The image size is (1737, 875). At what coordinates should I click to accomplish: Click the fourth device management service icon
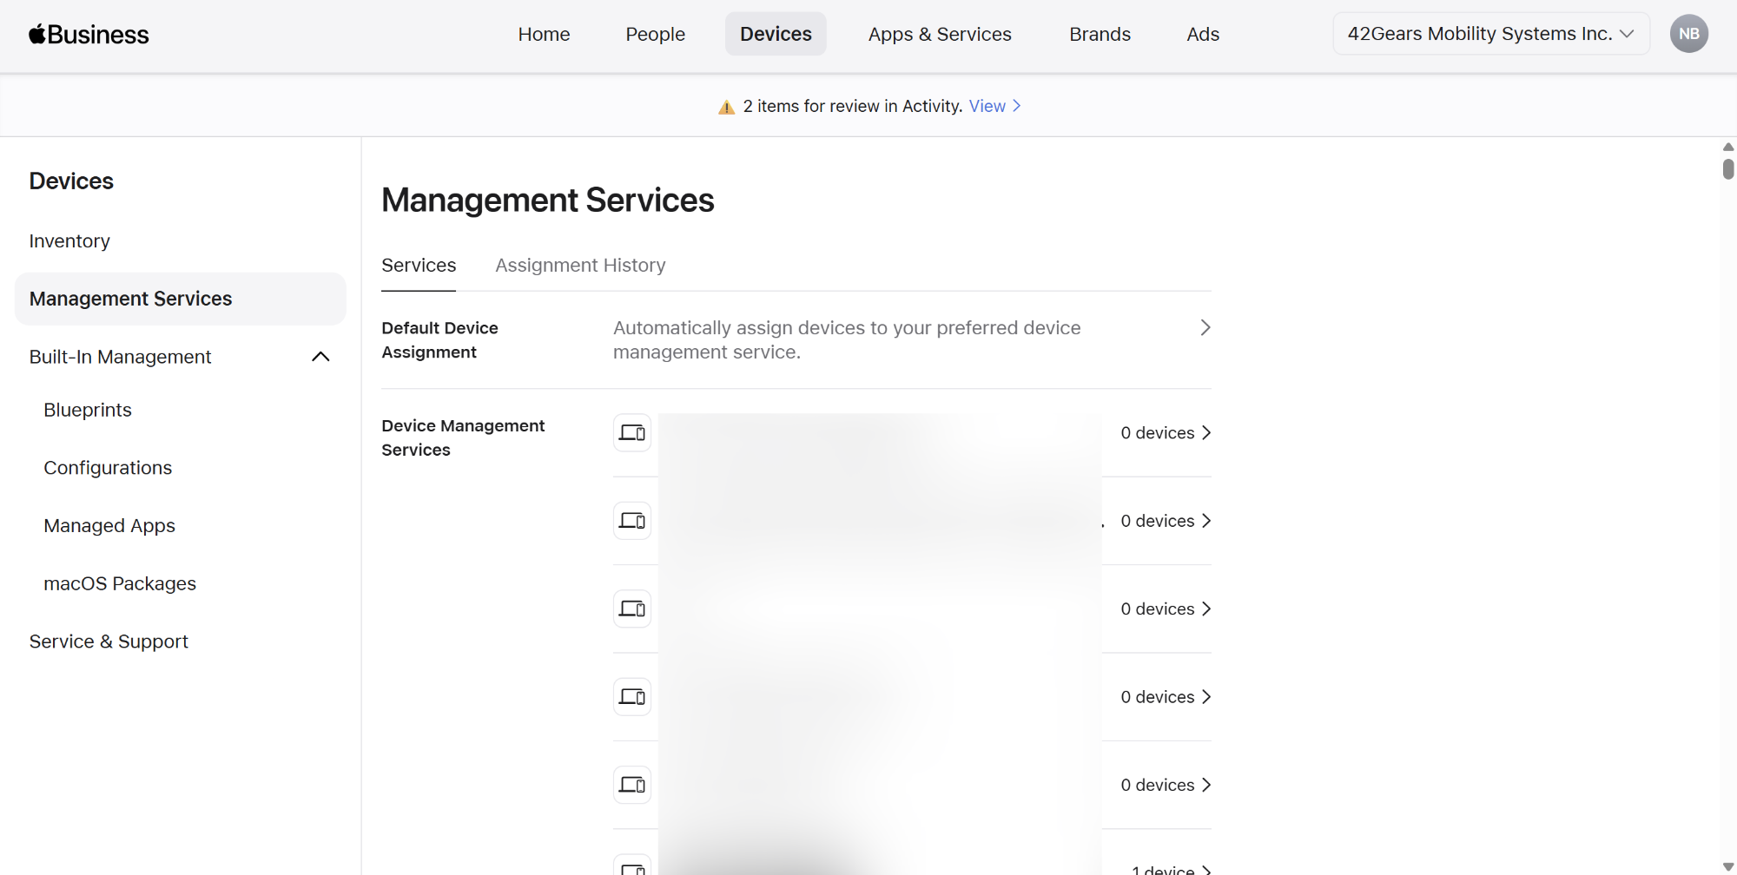coord(632,696)
